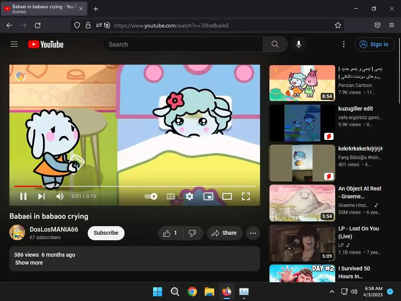Click Firefox icon in taskbar
401x301 pixels.
(226, 292)
